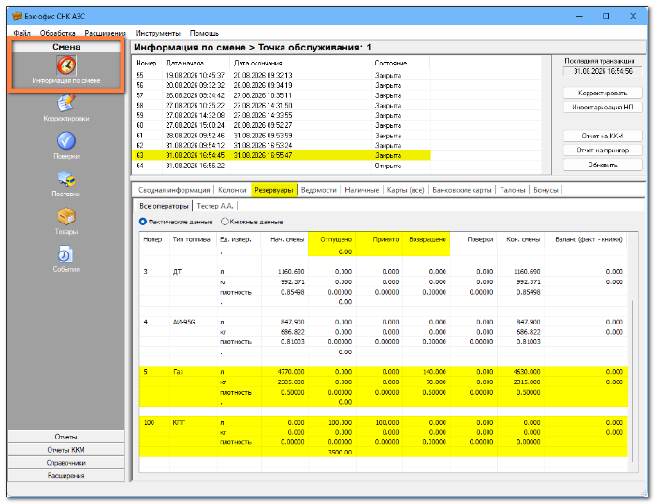Viewport: 655px width, 504px height.
Task: Switch to the Ведомости tab
Action: click(319, 190)
